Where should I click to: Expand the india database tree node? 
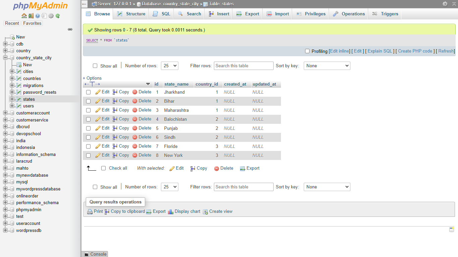(x=5, y=141)
